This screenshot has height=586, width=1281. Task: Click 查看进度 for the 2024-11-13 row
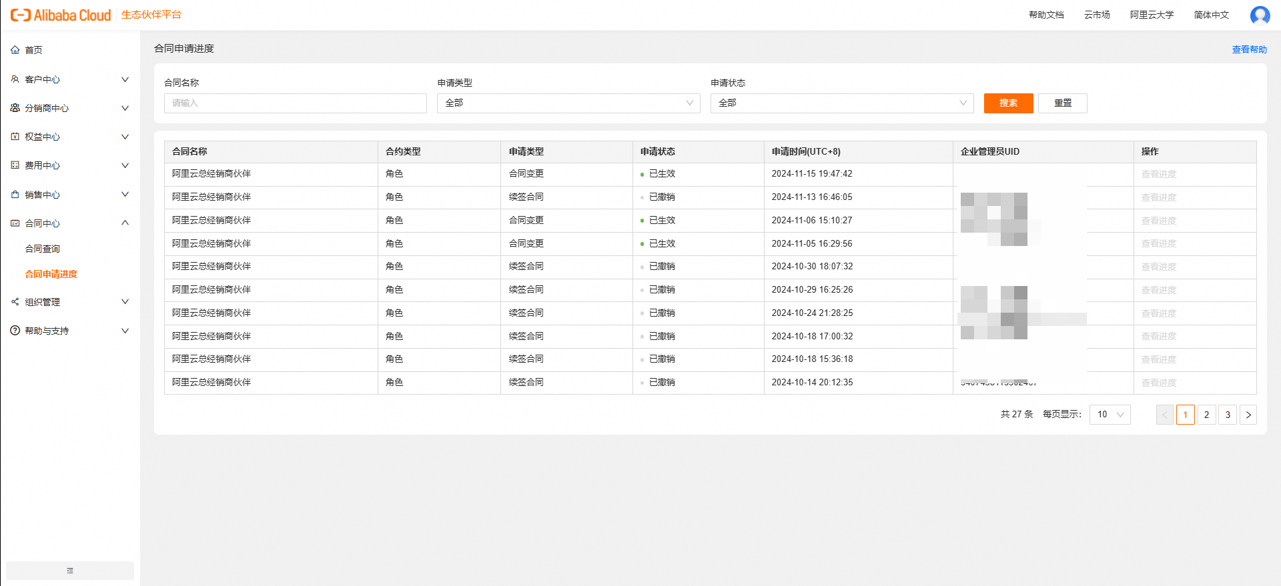pyautogui.click(x=1158, y=197)
